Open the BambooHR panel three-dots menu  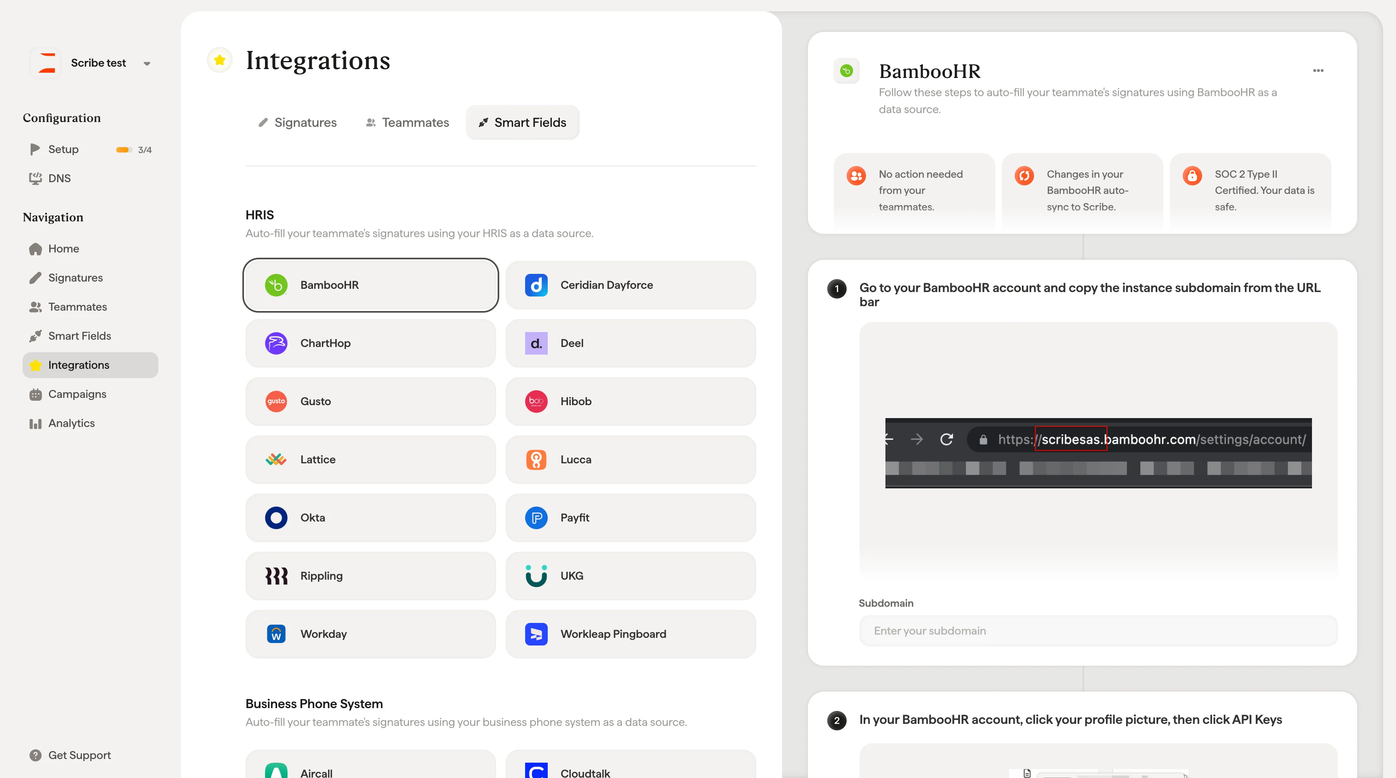coord(1318,70)
